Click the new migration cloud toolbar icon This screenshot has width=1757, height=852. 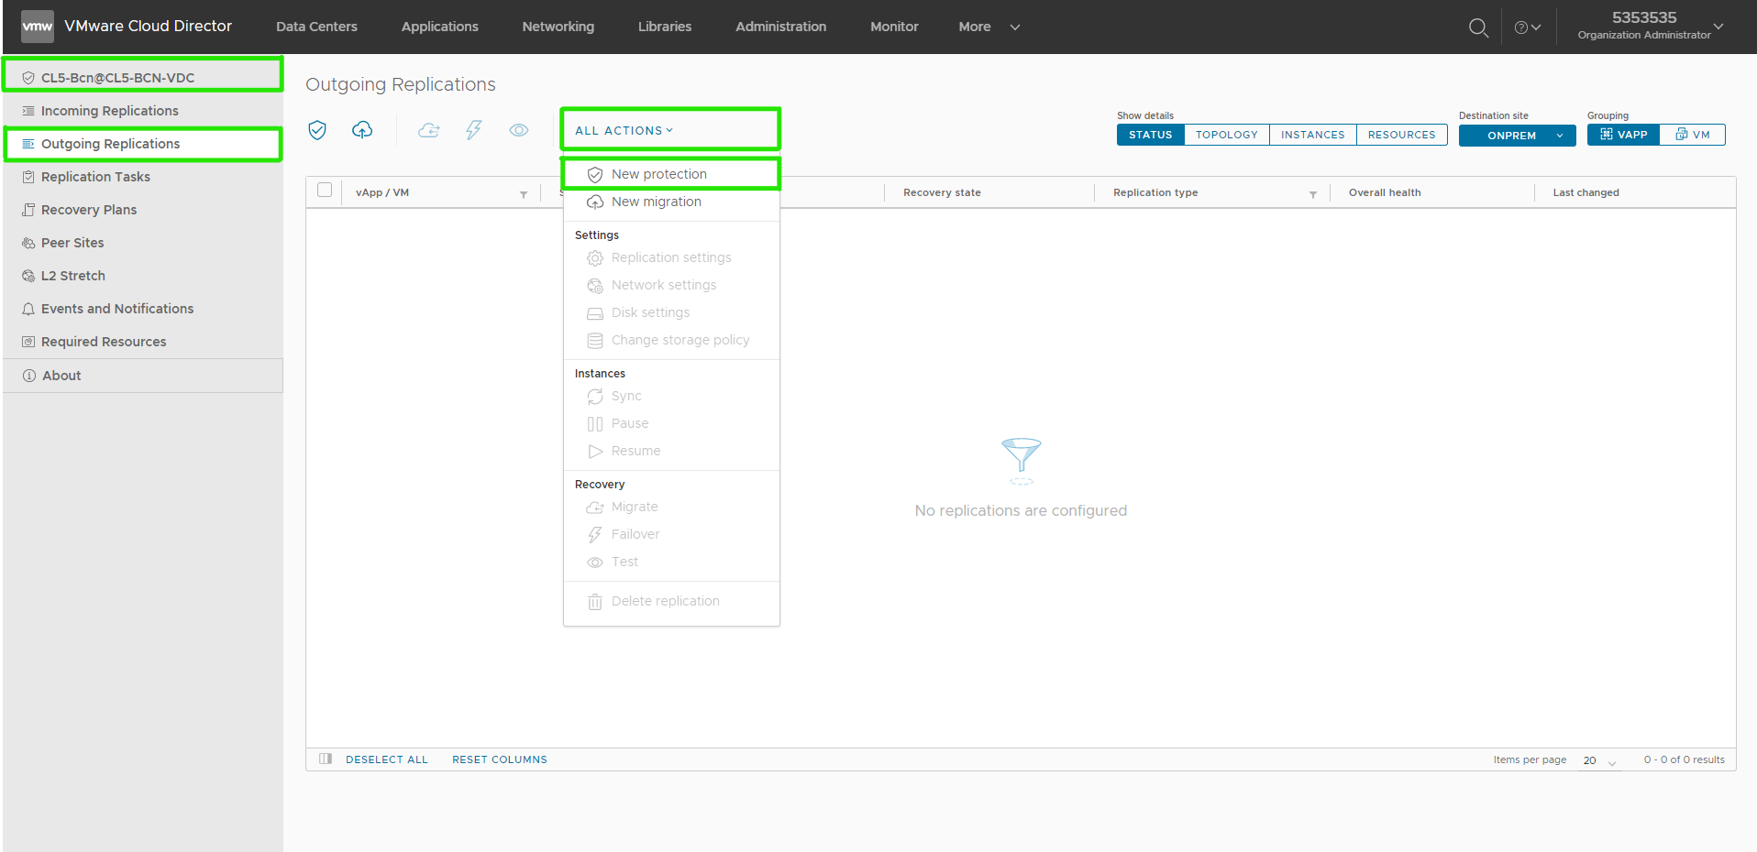click(362, 130)
